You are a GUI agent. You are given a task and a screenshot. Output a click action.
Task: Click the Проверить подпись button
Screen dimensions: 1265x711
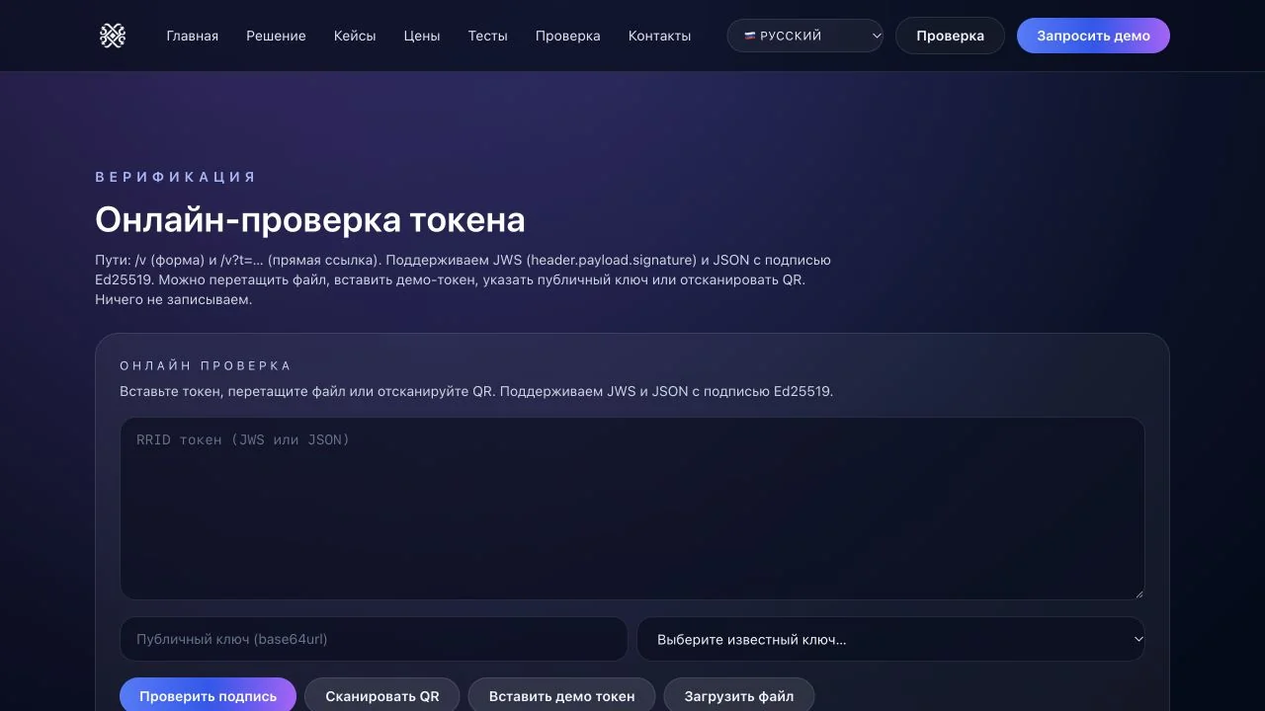pos(209,696)
